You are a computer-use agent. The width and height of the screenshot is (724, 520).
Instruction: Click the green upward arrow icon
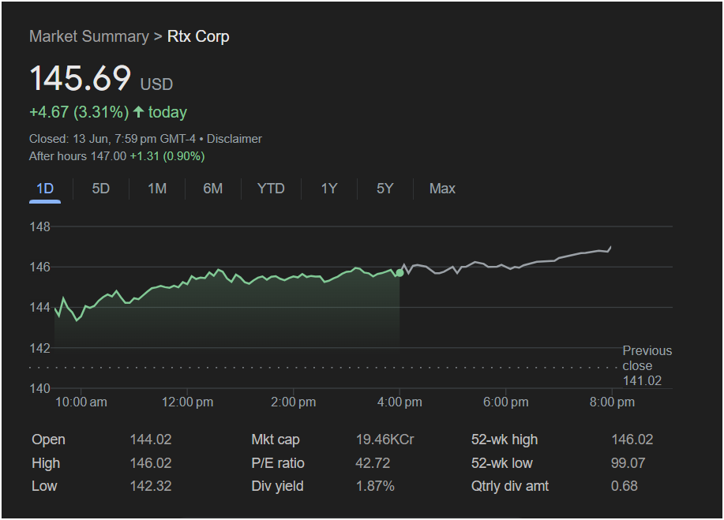pos(138,112)
